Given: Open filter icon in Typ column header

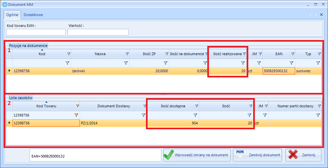Looking at the screenshot, I should (x=319, y=54).
